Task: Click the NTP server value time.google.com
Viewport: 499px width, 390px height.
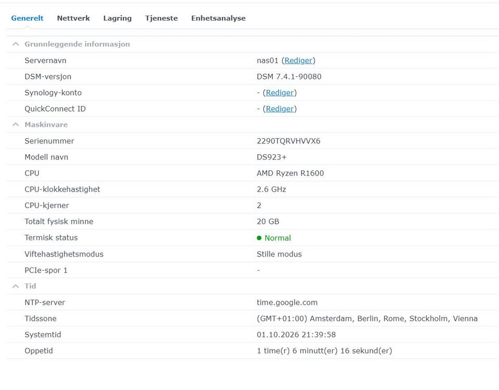Action: [x=287, y=303]
